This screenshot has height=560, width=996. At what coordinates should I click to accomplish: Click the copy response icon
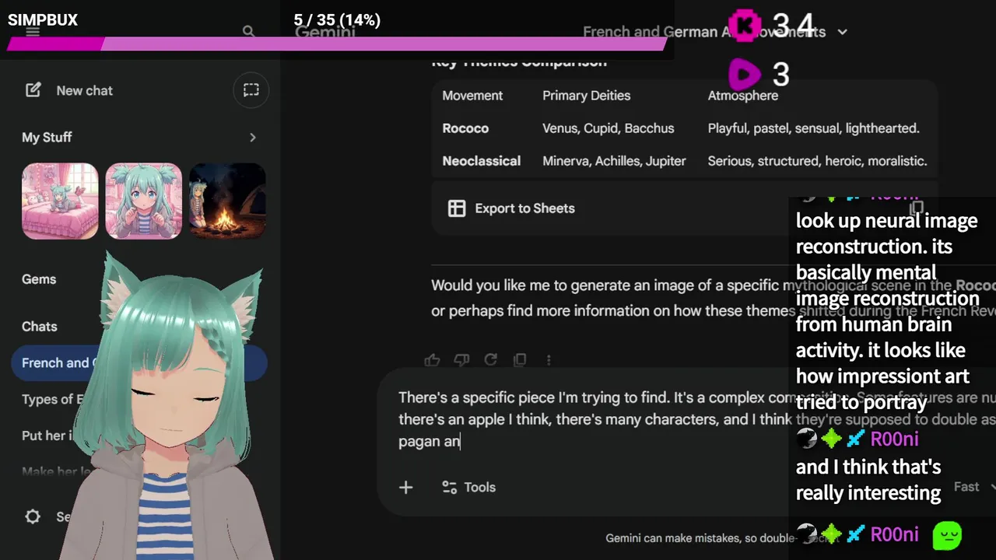pyautogui.click(x=520, y=359)
